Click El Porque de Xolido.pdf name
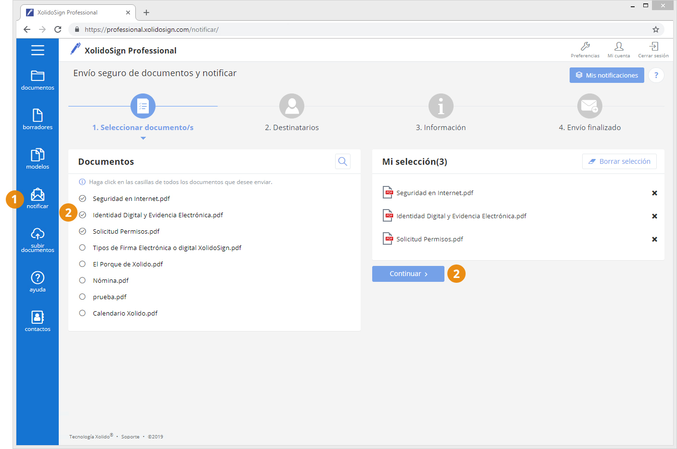This screenshot has height=449, width=677. [128, 264]
